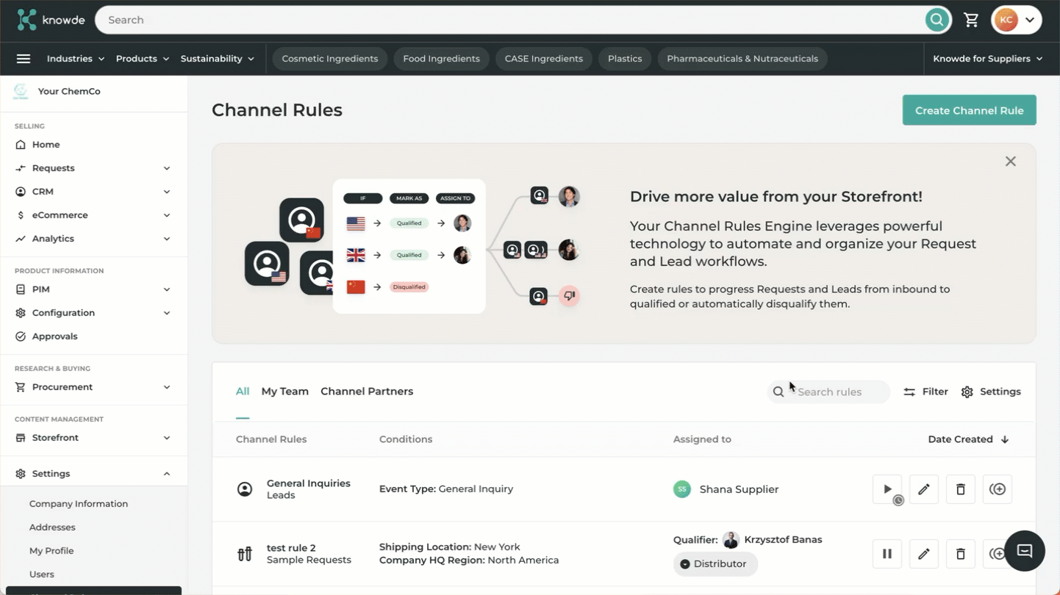Click the add-circle icon on General Inquiries row
This screenshot has width=1060, height=595.
point(998,489)
